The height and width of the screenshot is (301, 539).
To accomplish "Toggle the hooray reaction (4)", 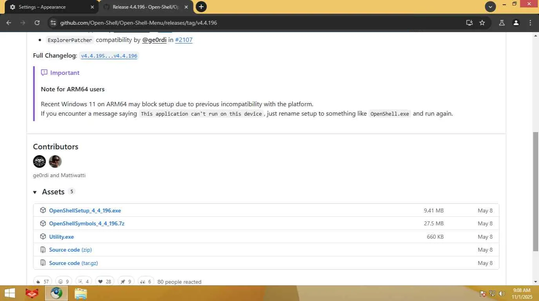I will click(84, 281).
